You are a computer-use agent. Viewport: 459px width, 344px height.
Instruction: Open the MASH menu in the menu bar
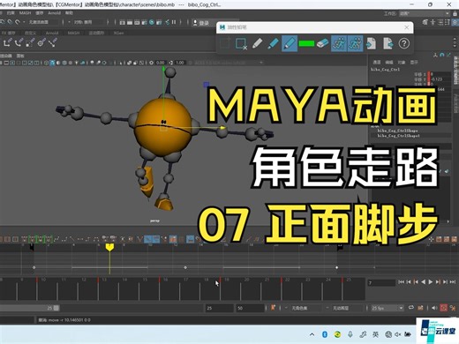(25, 13)
